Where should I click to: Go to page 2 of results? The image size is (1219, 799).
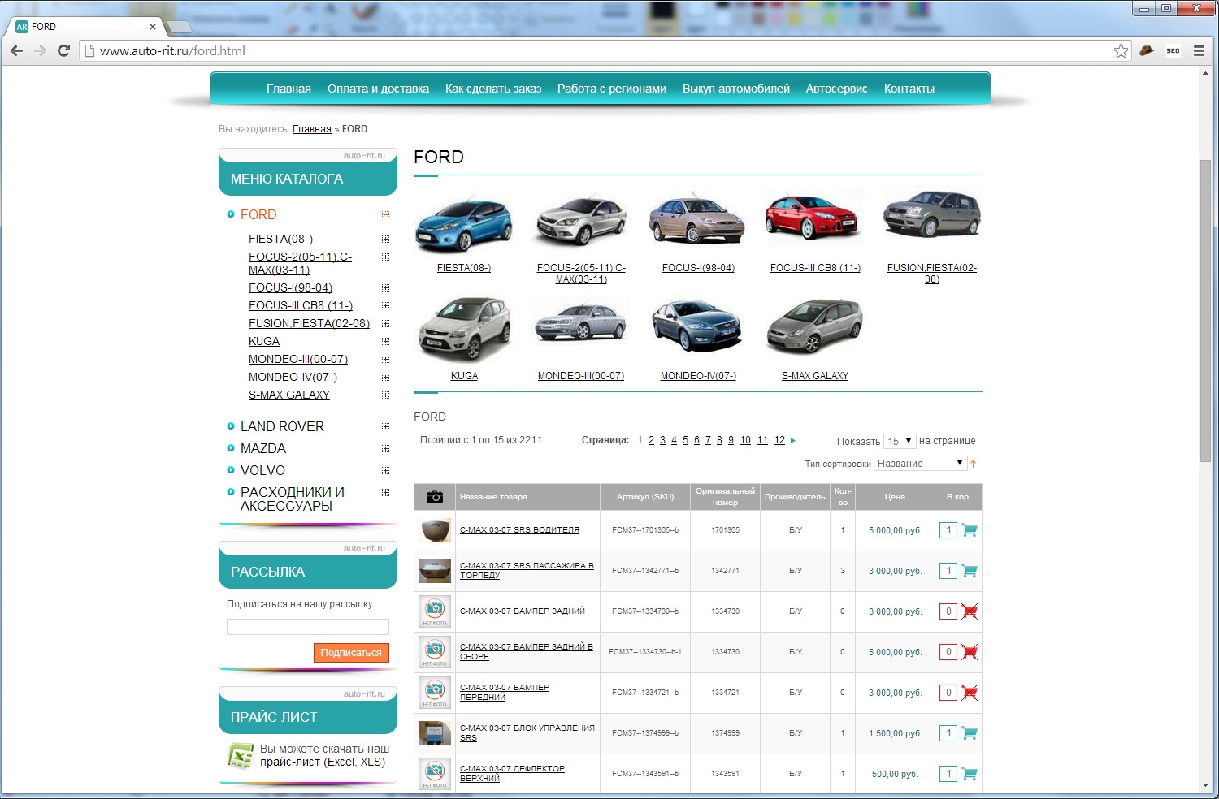651,440
